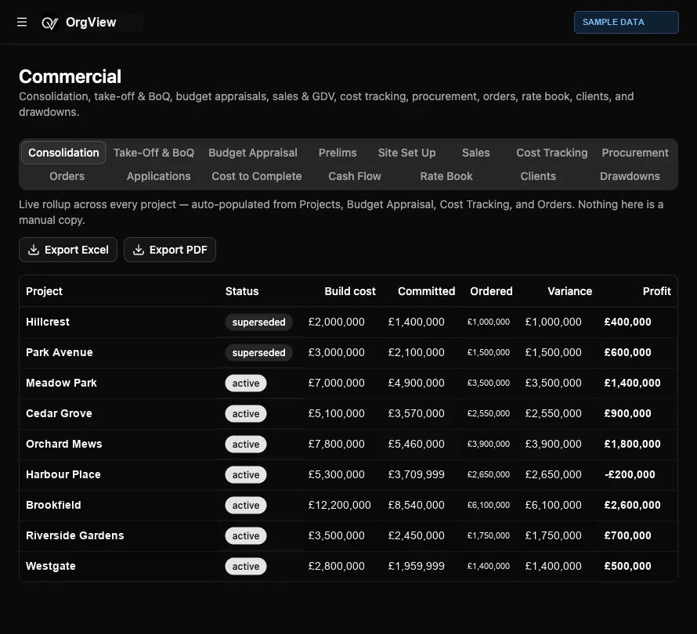Click Cedar Grove variance £2,550,000
Screen dimensions: 697x634
tap(553, 413)
